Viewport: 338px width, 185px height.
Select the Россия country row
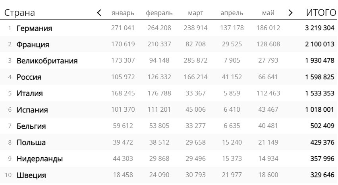coord(168,77)
